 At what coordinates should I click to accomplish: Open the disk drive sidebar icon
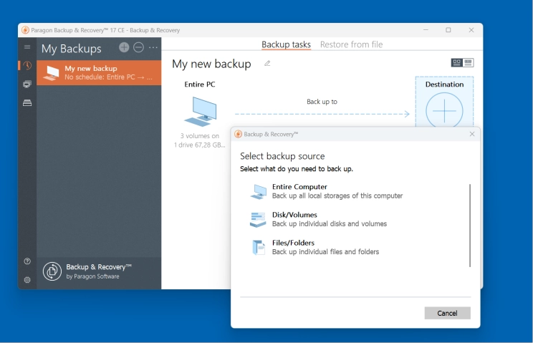[x=27, y=103]
